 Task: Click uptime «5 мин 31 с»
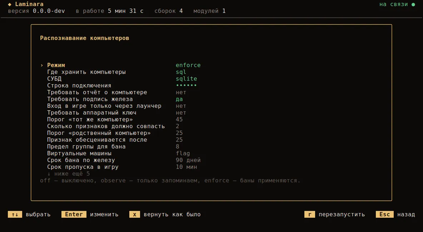pyautogui.click(x=126, y=11)
